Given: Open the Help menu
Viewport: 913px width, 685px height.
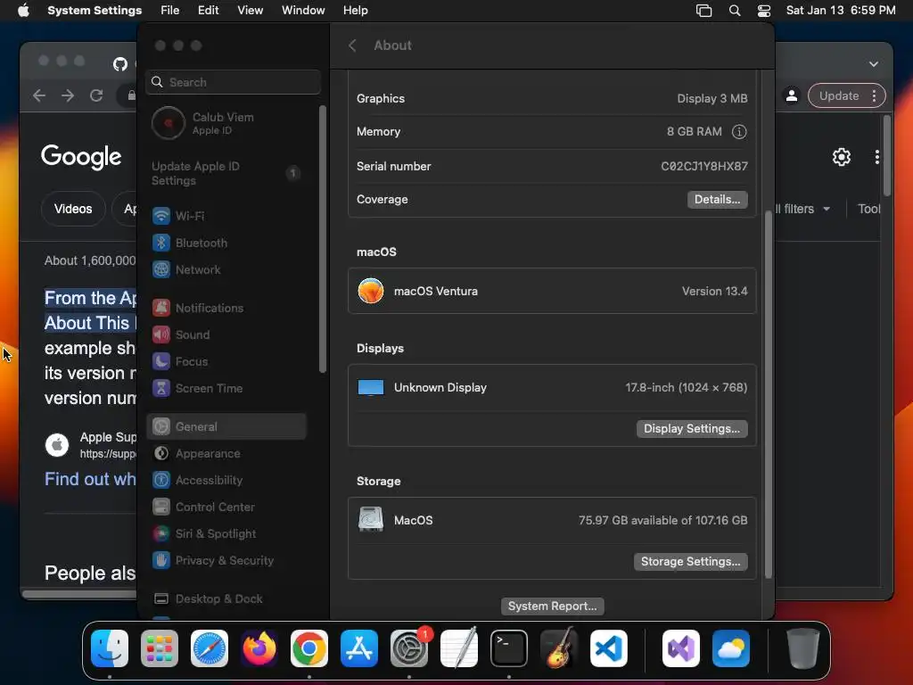Looking at the screenshot, I should click(355, 11).
